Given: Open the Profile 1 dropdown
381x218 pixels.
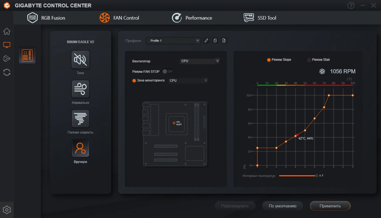Looking at the screenshot, I should (x=173, y=41).
